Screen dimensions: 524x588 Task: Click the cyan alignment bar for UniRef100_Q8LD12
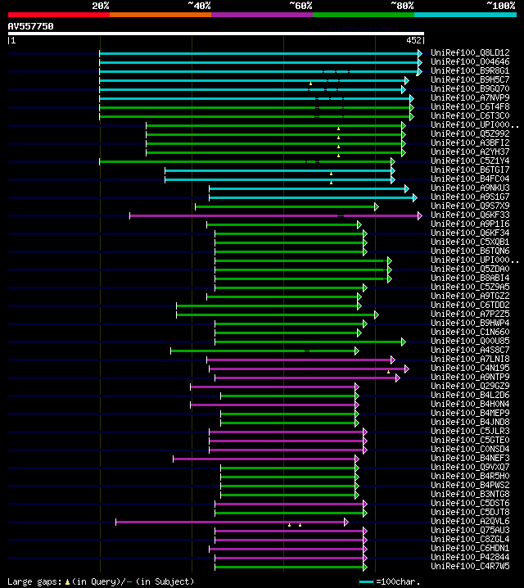(261, 53)
